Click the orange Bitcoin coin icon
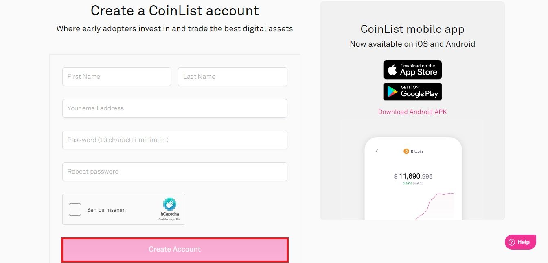The image size is (548, 263). (406, 151)
